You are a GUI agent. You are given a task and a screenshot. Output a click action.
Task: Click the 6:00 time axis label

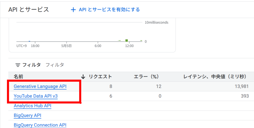coord(98,46)
